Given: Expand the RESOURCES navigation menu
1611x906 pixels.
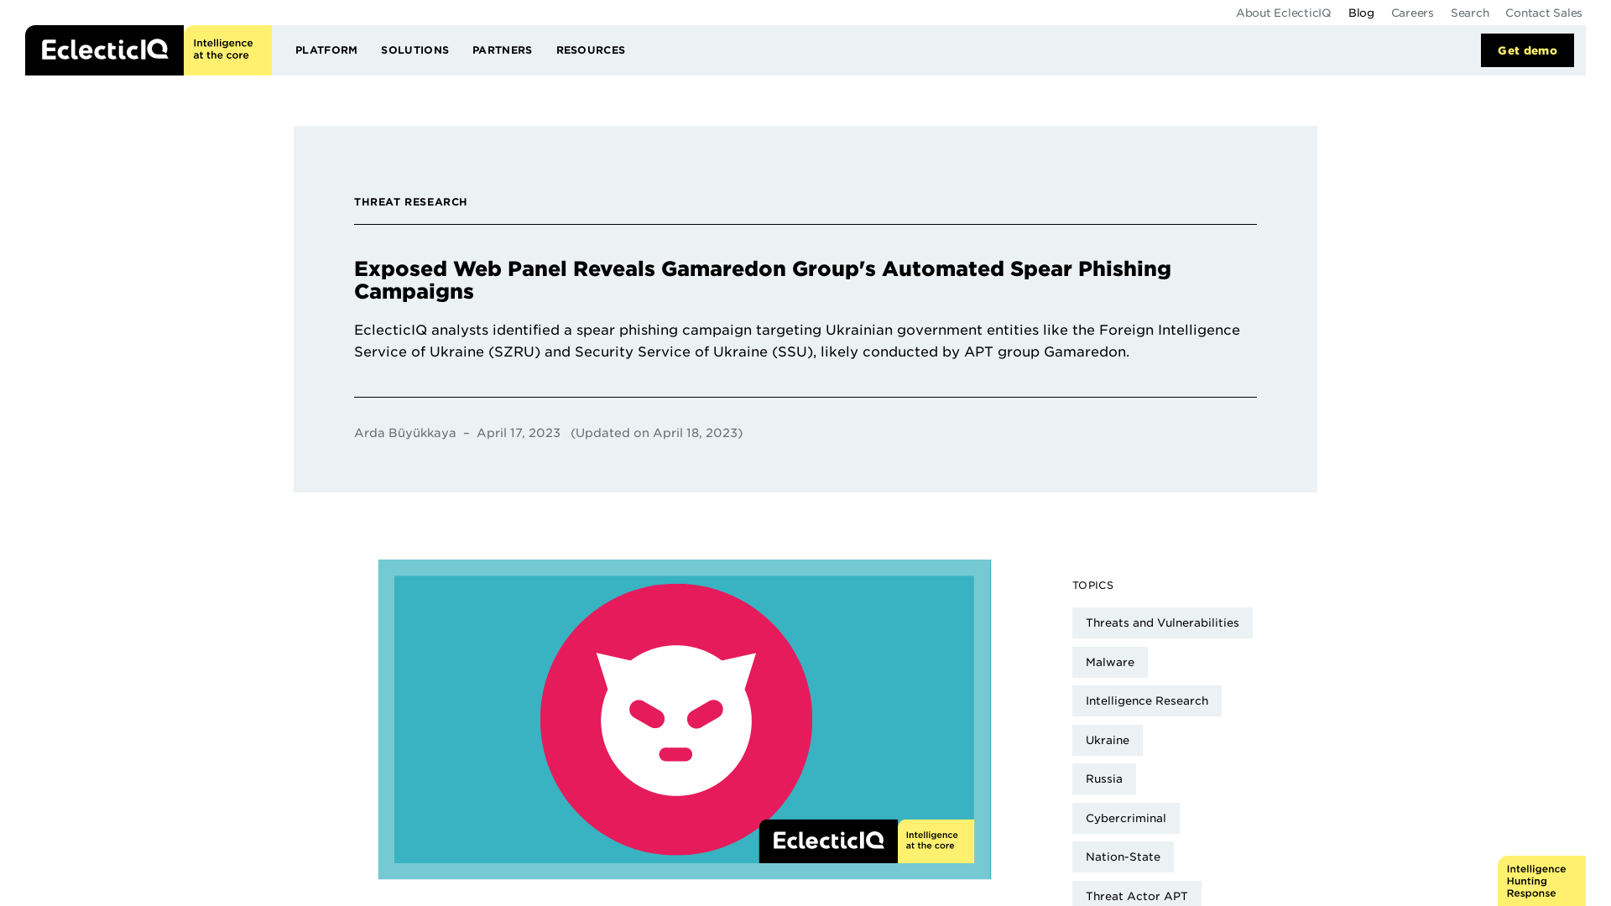Looking at the screenshot, I should 591,49.
